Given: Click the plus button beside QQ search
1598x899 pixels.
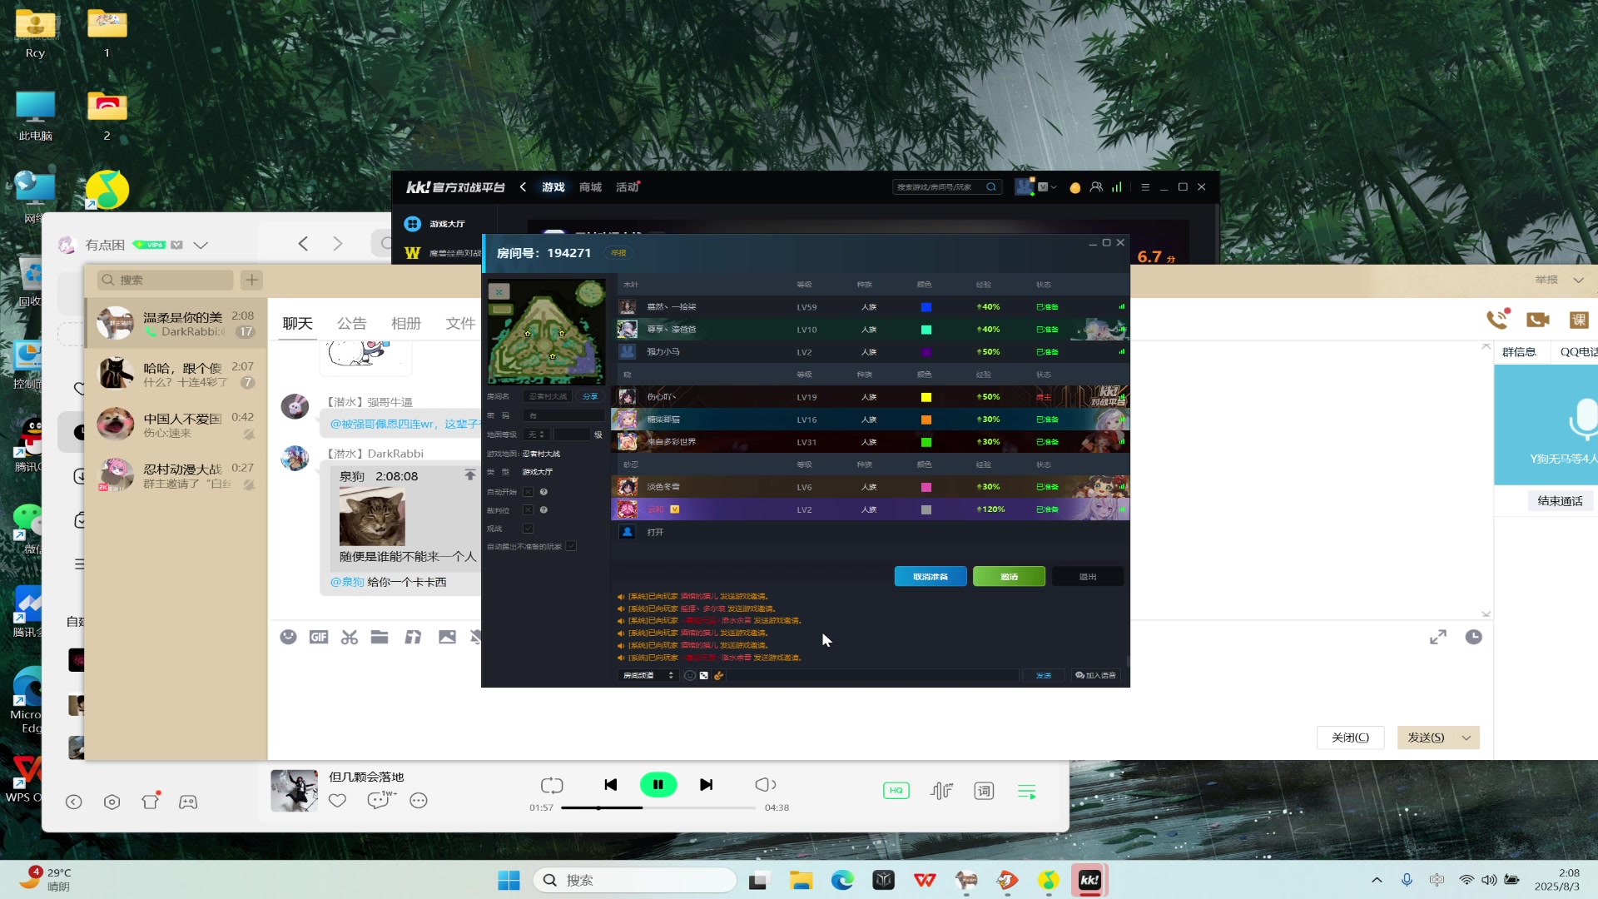Looking at the screenshot, I should 251,280.
